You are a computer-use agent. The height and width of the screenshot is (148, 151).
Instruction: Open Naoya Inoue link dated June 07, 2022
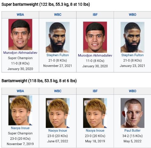click(x=58, y=130)
